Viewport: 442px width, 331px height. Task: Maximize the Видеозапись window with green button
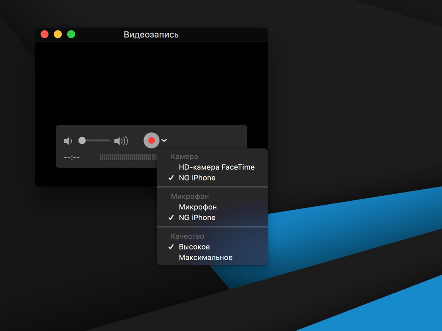(x=71, y=34)
